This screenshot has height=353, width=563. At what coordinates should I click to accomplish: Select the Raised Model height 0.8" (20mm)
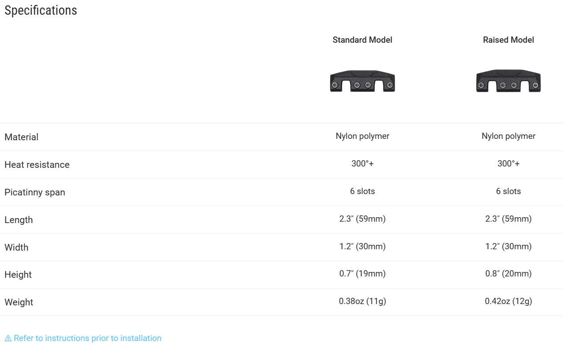508,274
